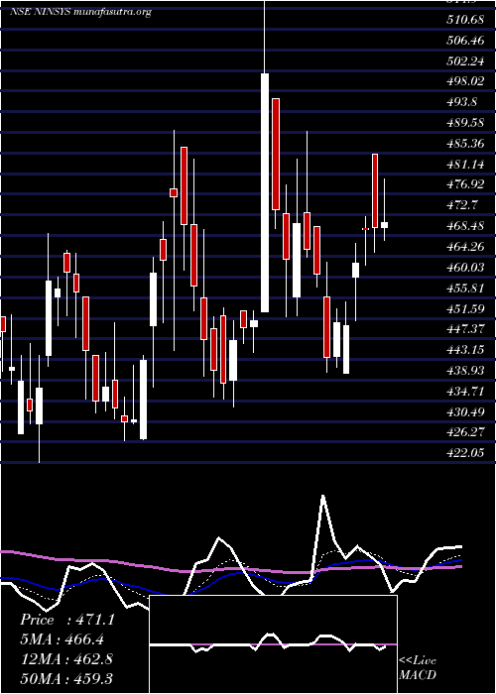Select the last white candlestick on the chart
Image resolution: width=496 pixels, height=694 pixels.
[384, 225]
